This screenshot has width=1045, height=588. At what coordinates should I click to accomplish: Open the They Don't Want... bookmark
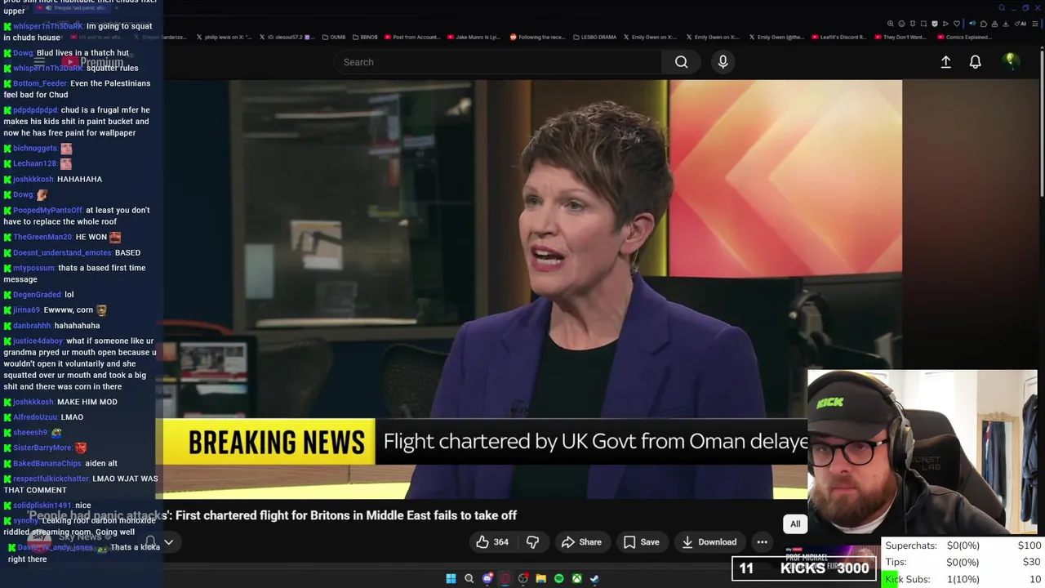[900, 38]
